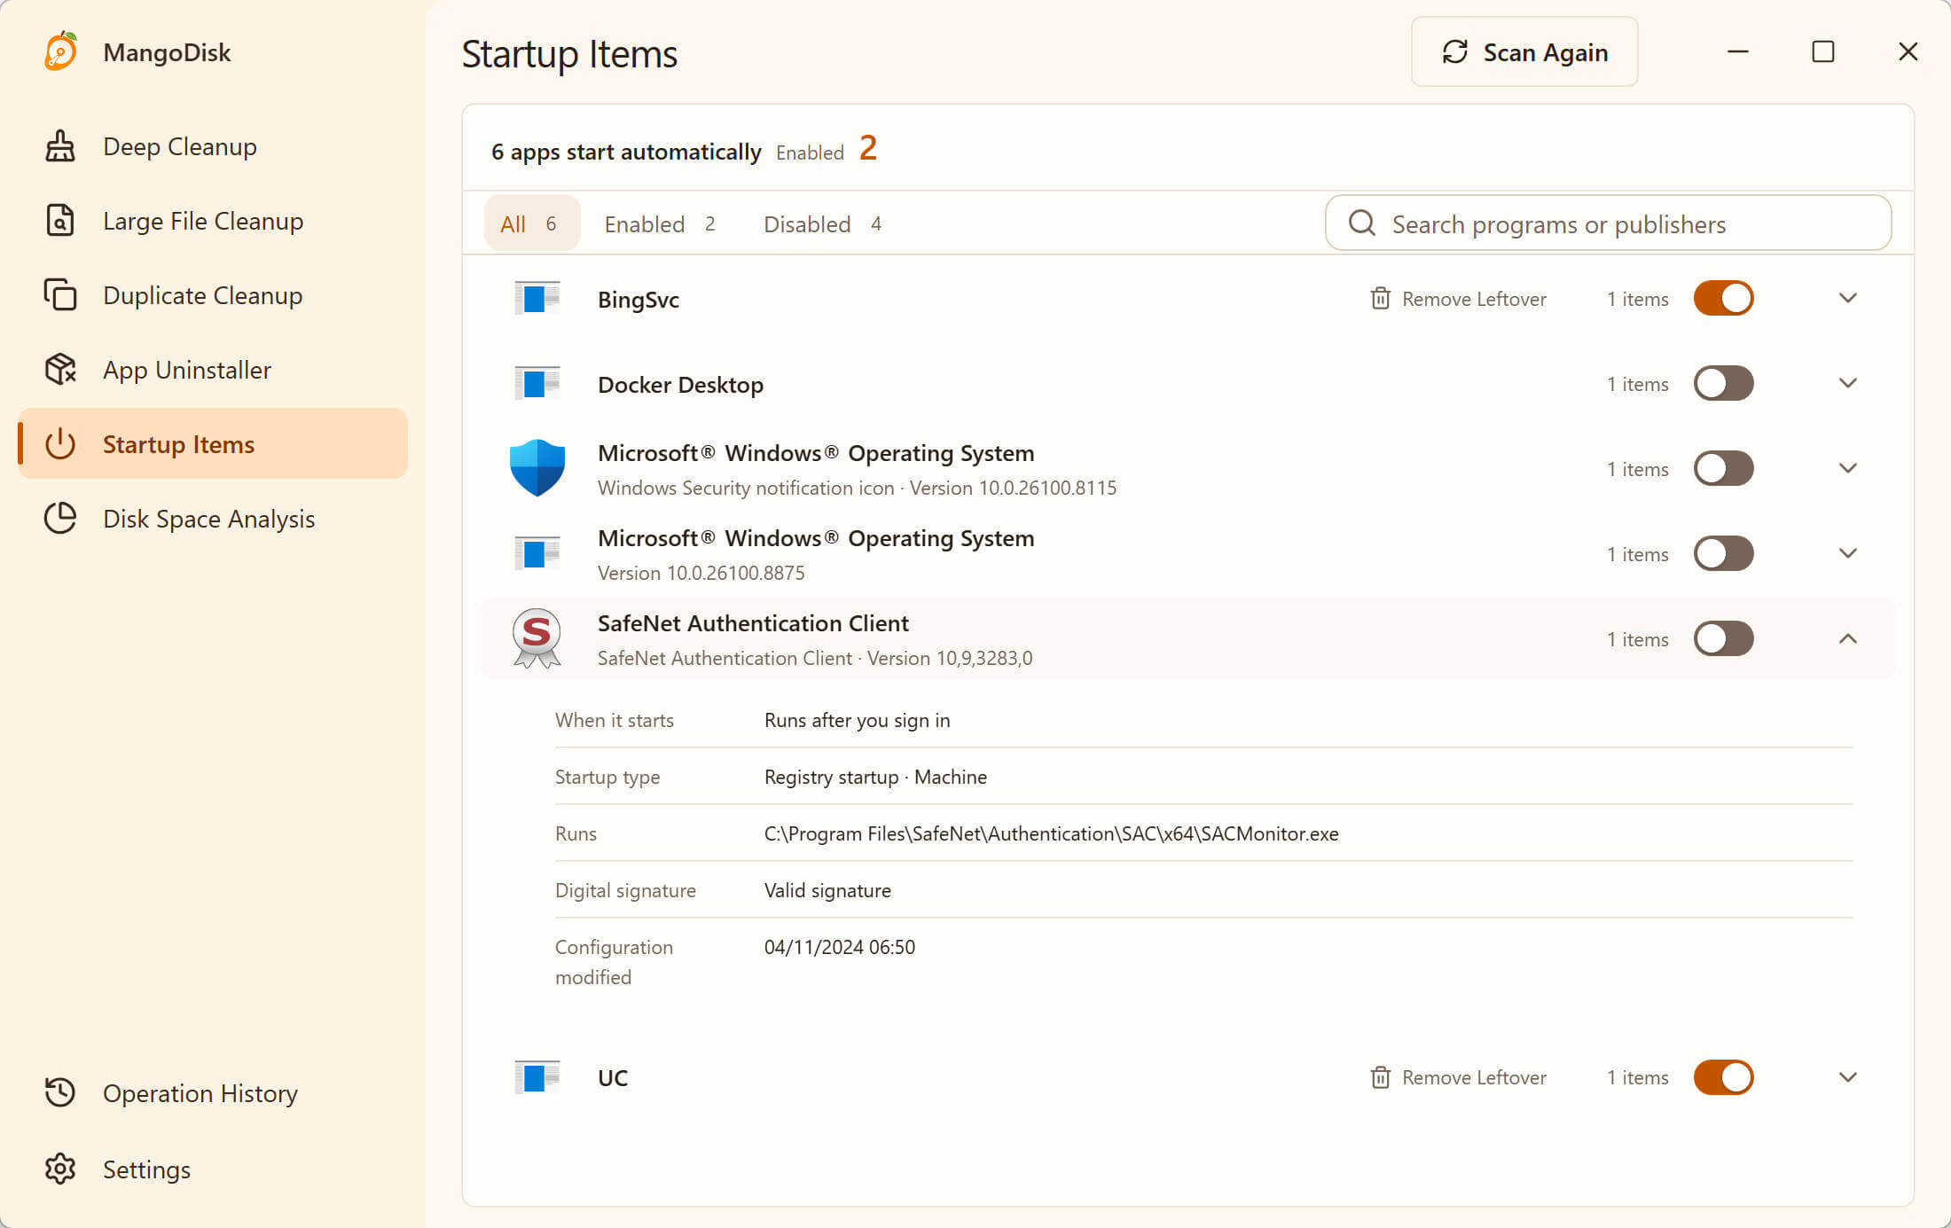Go to App Uninstaller
The width and height of the screenshot is (1951, 1228).
coord(213,370)
